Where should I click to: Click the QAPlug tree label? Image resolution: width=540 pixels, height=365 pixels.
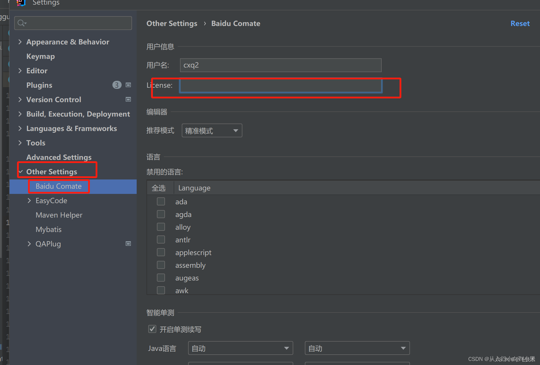[48, 244]
